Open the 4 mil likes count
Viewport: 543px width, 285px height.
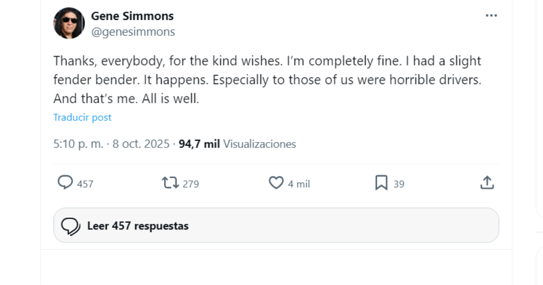pyautogui.click(x=300, y=184)
